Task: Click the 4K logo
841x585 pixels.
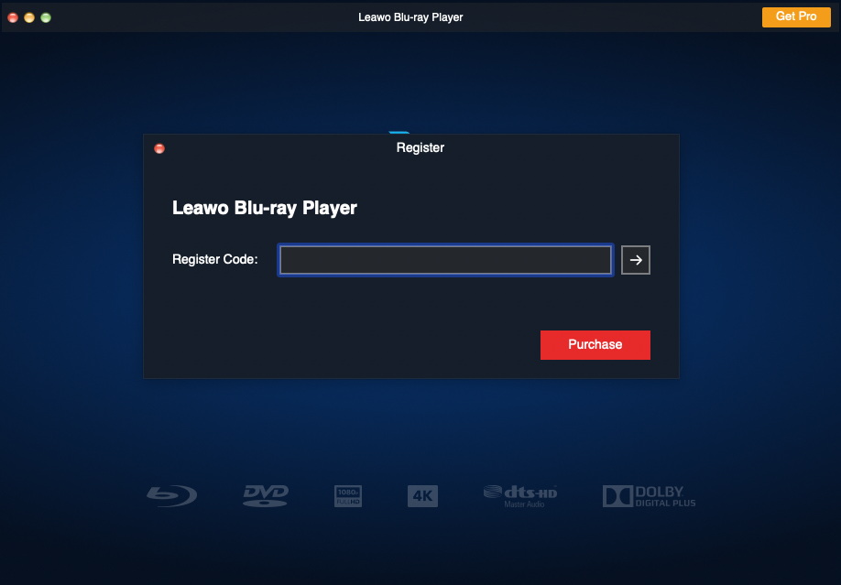Action: pos(422,496)
